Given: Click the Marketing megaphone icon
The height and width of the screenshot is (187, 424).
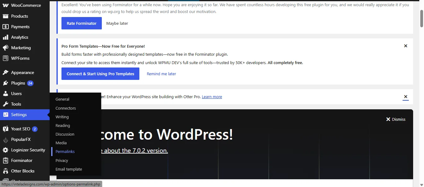Looking at the screenshot, I should pyautogui.click(x=6, y=48).
